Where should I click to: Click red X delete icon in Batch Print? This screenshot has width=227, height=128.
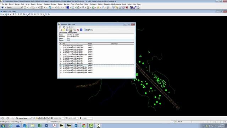click(78, 30)
